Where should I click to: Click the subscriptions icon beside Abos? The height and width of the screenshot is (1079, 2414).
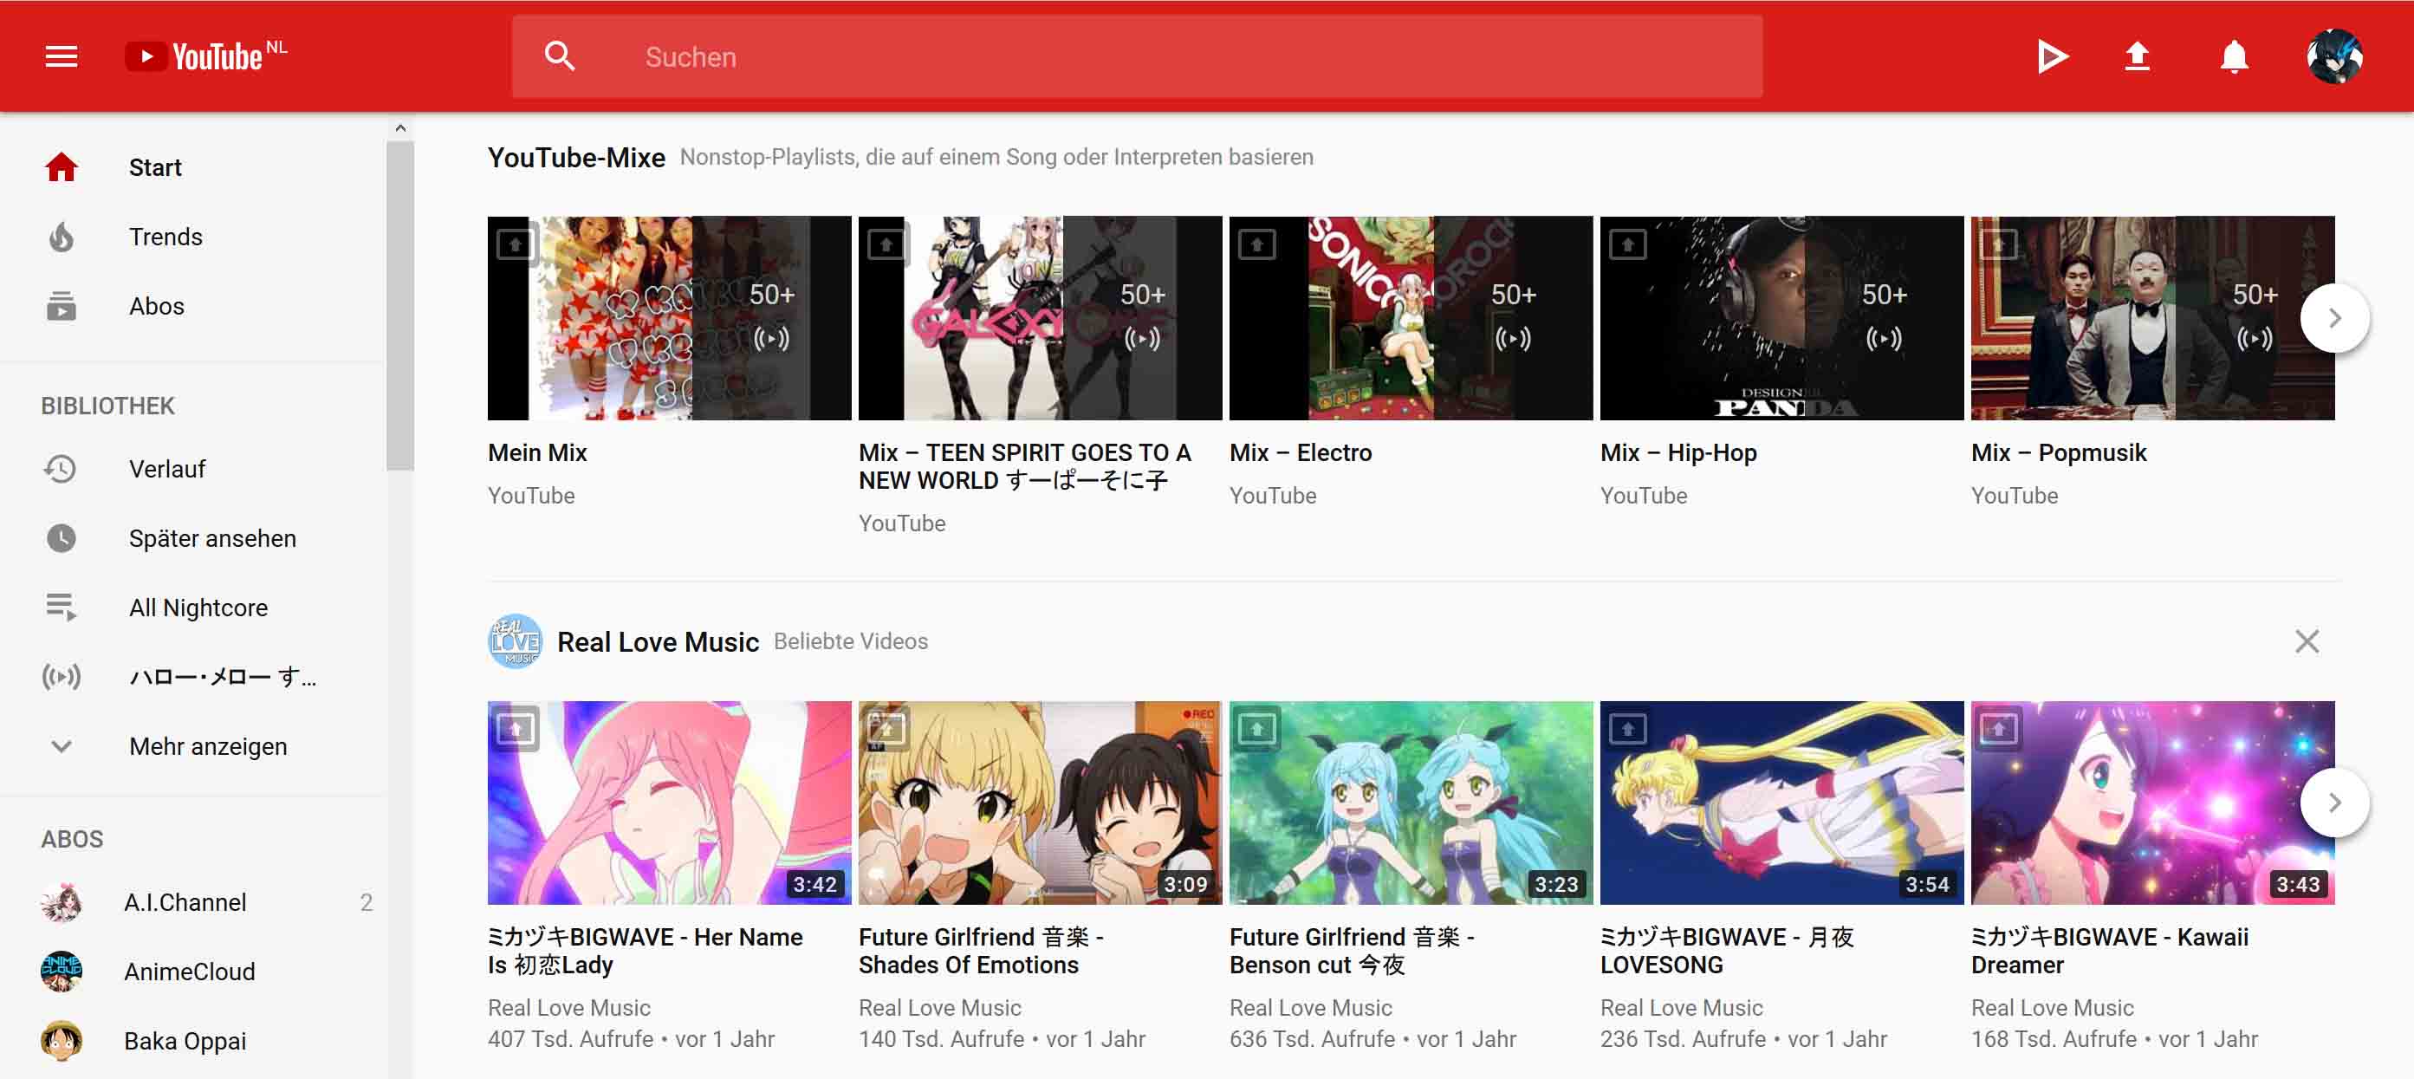62,307
